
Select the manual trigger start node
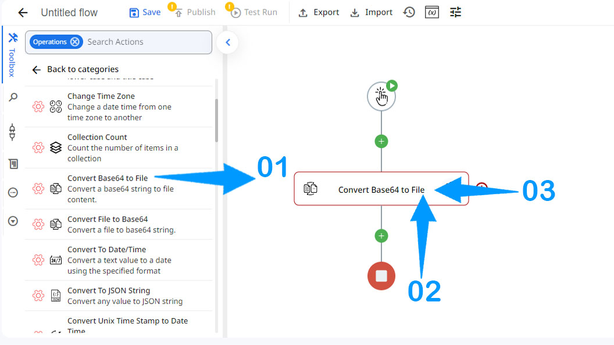(381, 96)
